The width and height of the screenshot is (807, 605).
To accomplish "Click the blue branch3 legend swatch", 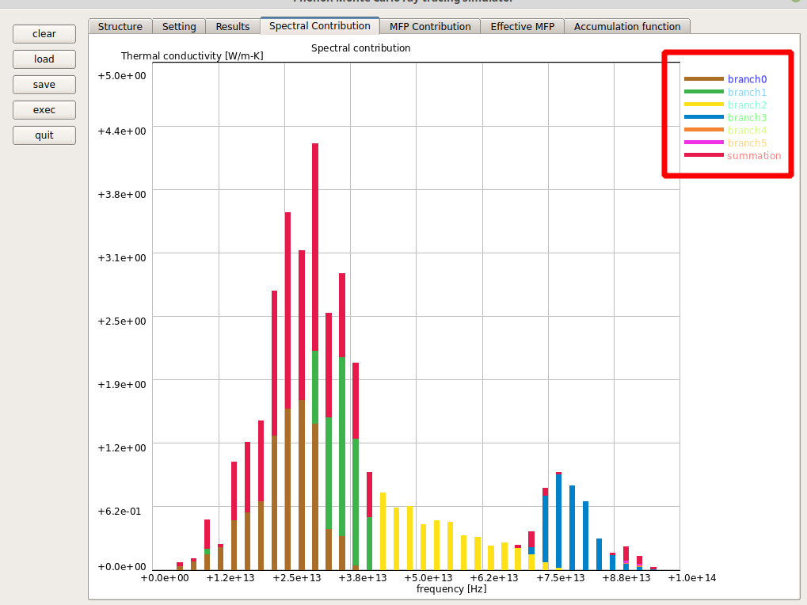I will [703, 116].
